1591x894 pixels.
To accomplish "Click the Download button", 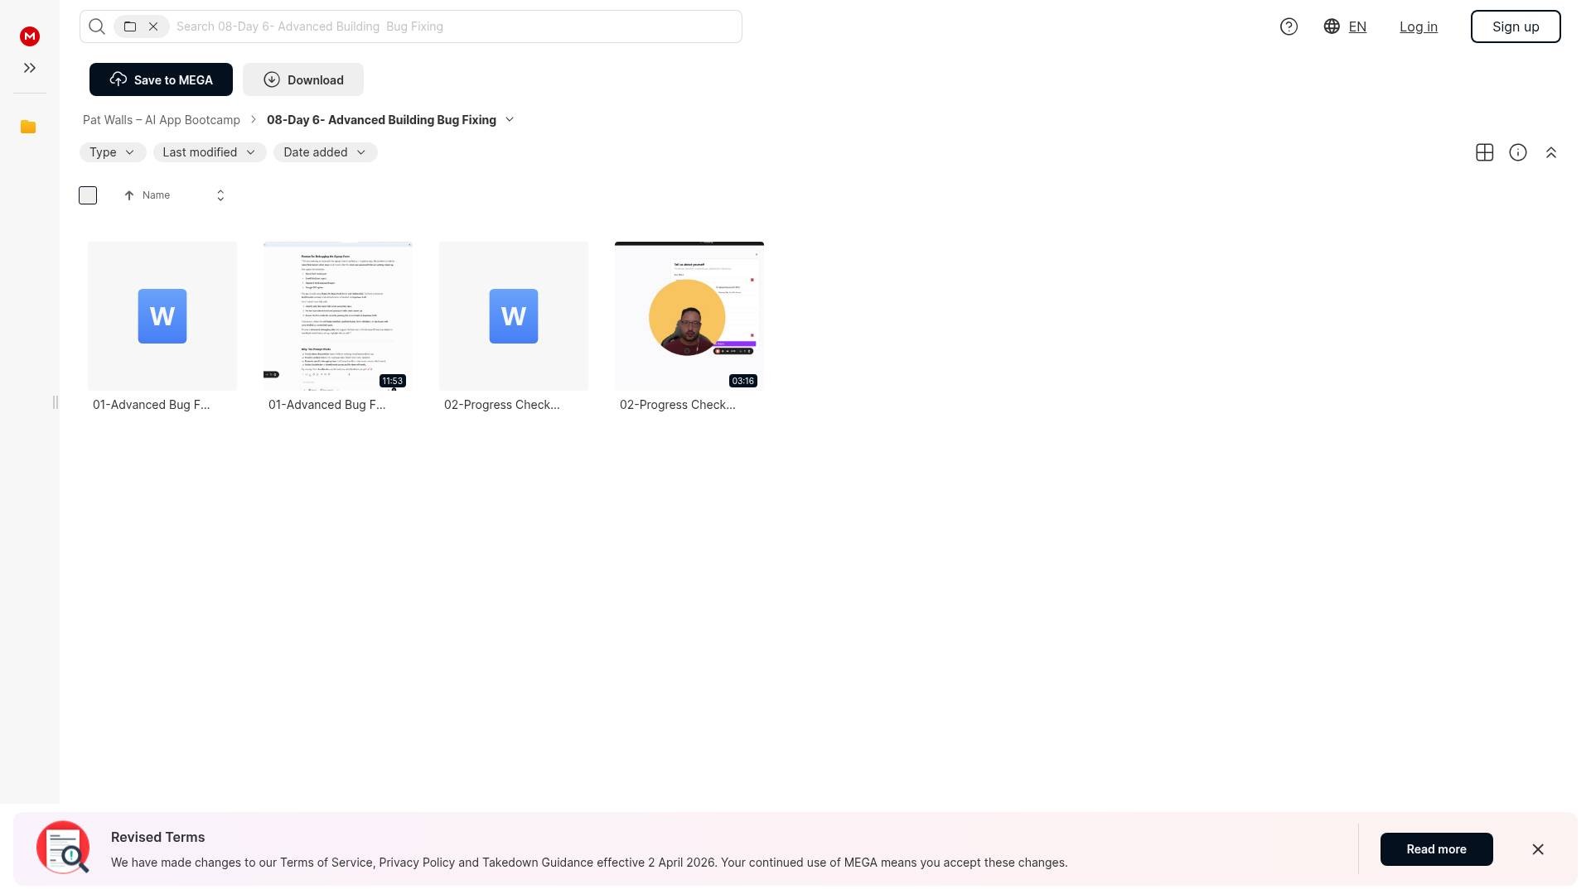I will (x=303, y=79).
